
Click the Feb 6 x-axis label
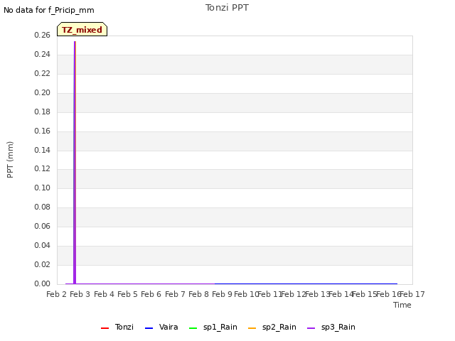pos(151,294)
